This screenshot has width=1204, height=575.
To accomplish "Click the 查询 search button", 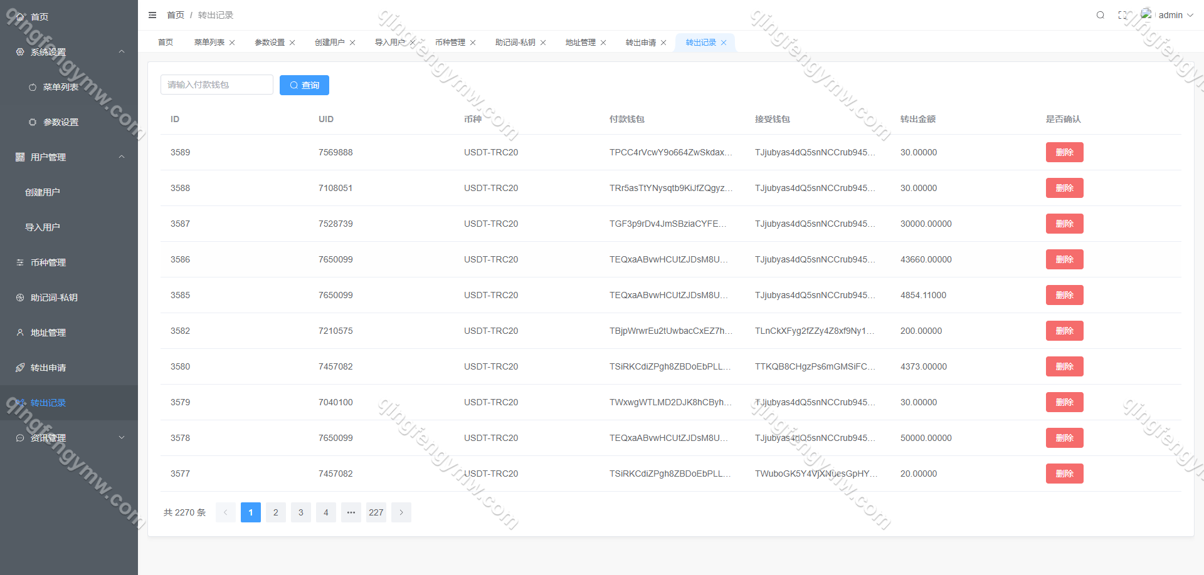I will (x=304, y=85).
